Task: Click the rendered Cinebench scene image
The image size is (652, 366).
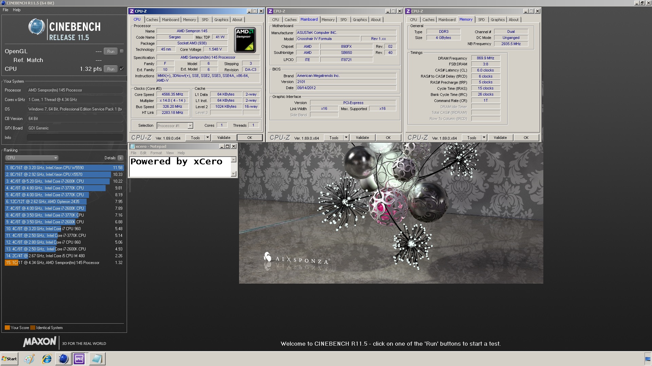Action: [391, 213]
